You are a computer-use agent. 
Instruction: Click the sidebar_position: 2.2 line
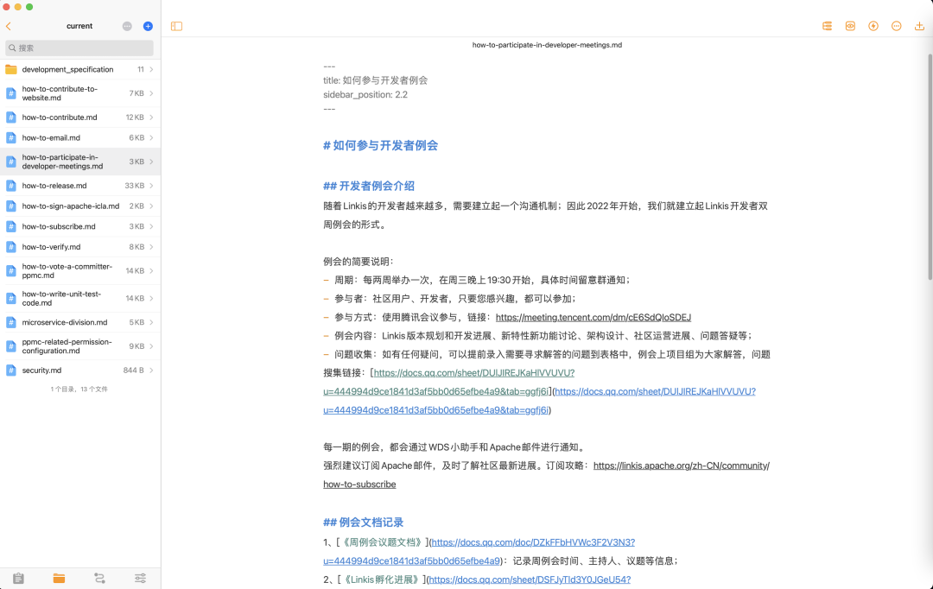tap(365, 95)
